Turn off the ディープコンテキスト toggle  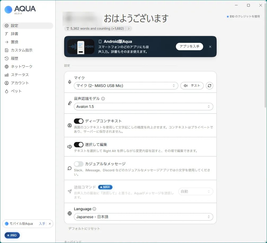[79, 121]
